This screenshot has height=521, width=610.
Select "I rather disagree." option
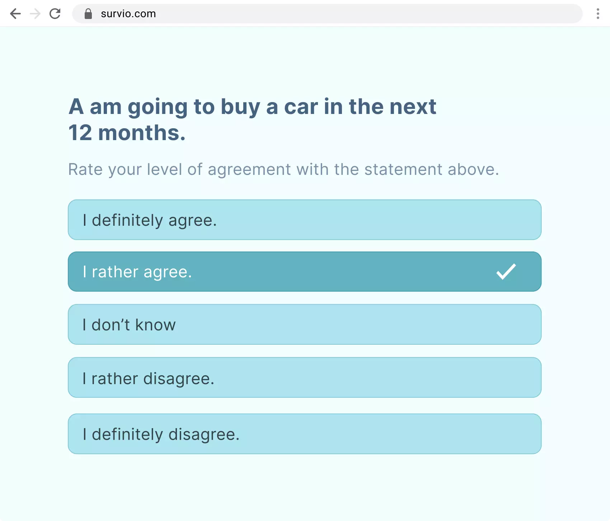click(x=304, y=377)
